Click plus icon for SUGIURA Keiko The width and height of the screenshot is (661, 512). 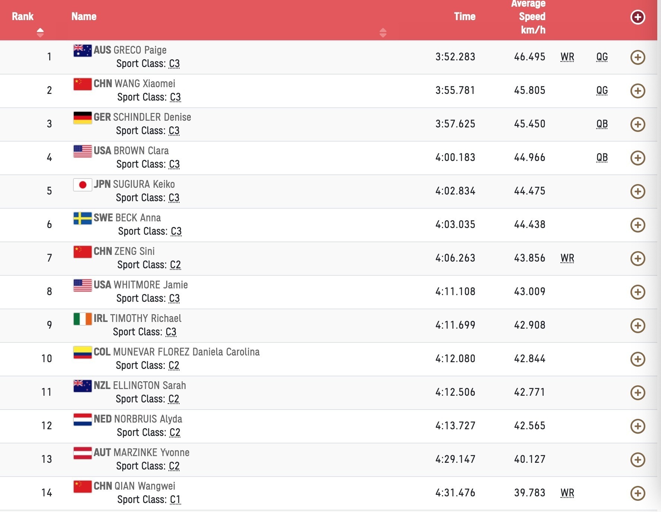pos(638,192)
